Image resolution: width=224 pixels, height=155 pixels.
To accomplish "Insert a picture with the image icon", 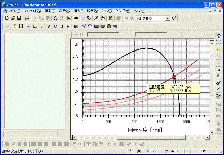I will pos(76,26).
